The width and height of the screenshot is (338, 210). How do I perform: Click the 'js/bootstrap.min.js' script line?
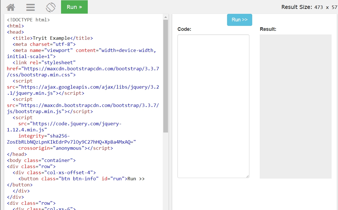point(50,112)
